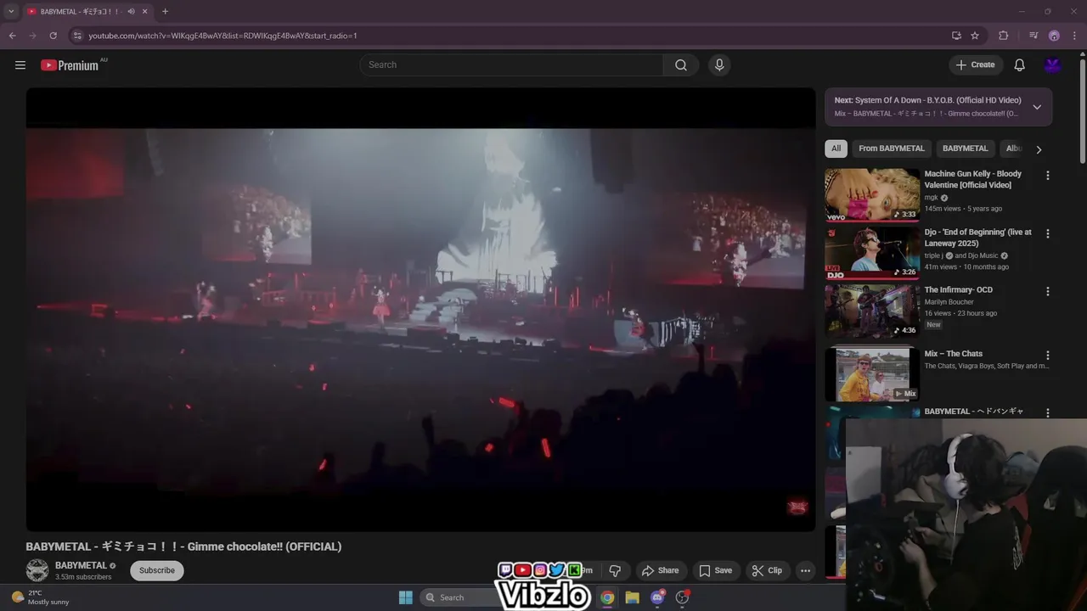Select the BABYMETAL filter chip
1087x611 pixels.
pos(966,149)
